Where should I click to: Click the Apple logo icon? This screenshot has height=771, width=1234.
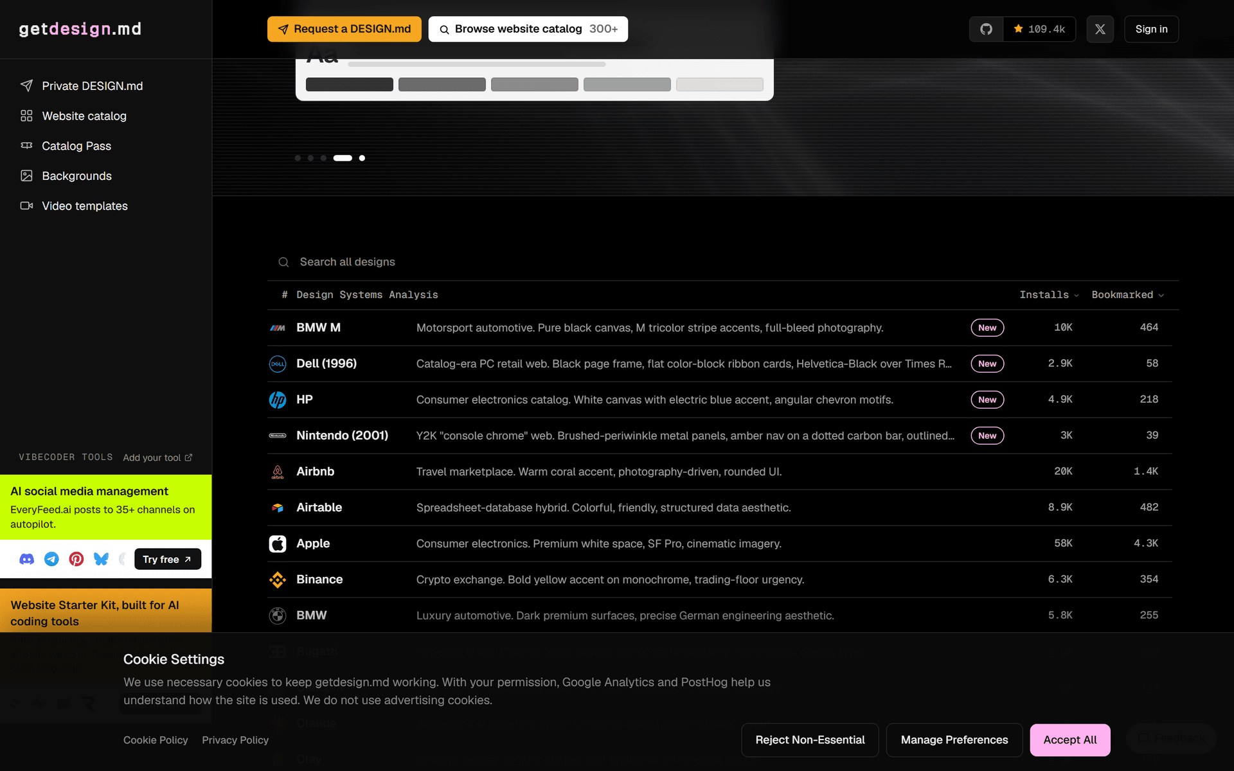[x=278, y=544]
